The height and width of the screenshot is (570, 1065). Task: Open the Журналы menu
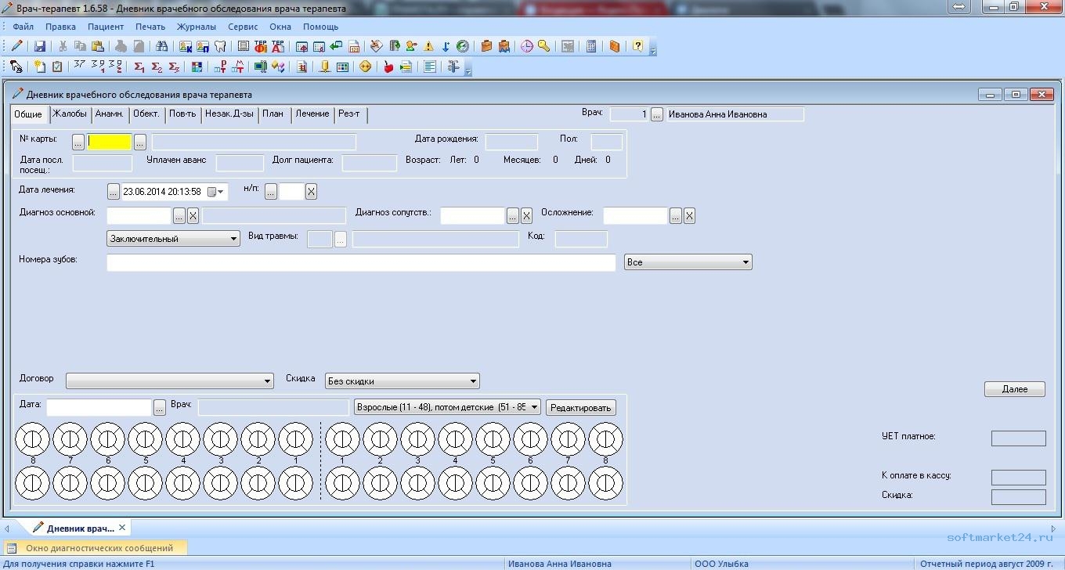[196, 27]
